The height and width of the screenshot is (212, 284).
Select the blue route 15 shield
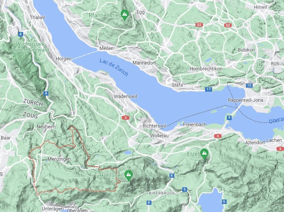[249, 85]
